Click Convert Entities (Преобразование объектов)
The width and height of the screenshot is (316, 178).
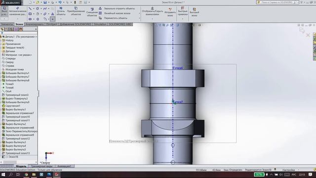pos(76,11)
